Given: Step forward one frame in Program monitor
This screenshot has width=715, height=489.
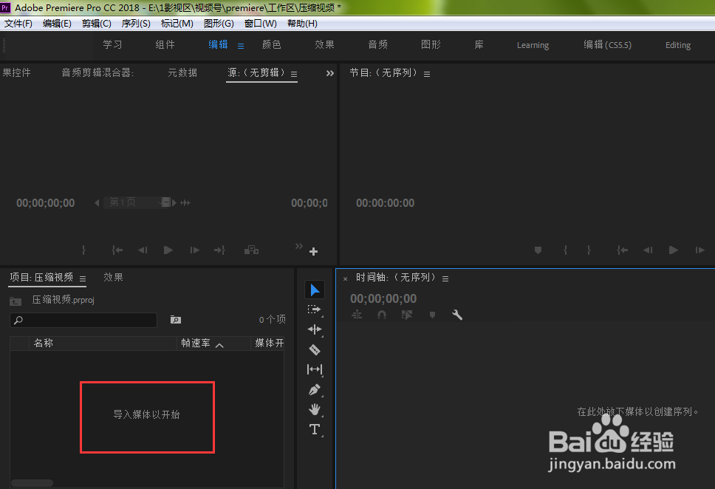Looking at the screenshot, I should pos(699,250).
